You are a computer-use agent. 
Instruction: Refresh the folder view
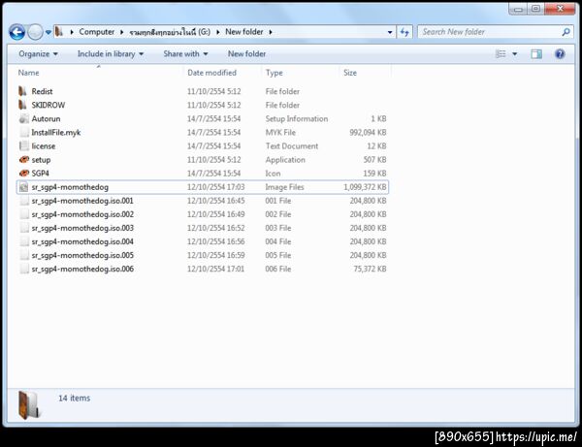(404, 32)
